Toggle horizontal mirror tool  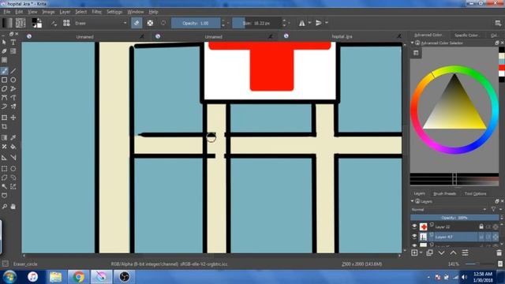301,23
